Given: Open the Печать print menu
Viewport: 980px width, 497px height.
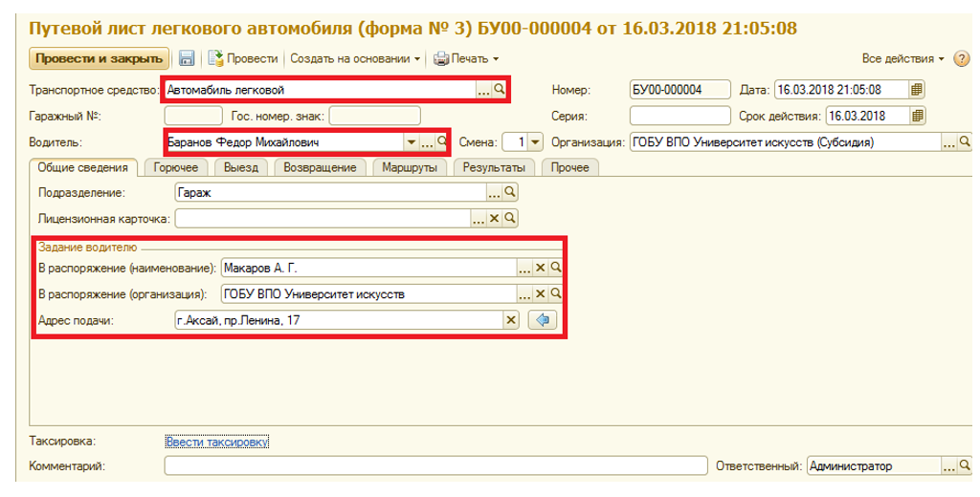Looking at the screenshot, I should click(466, 58).
